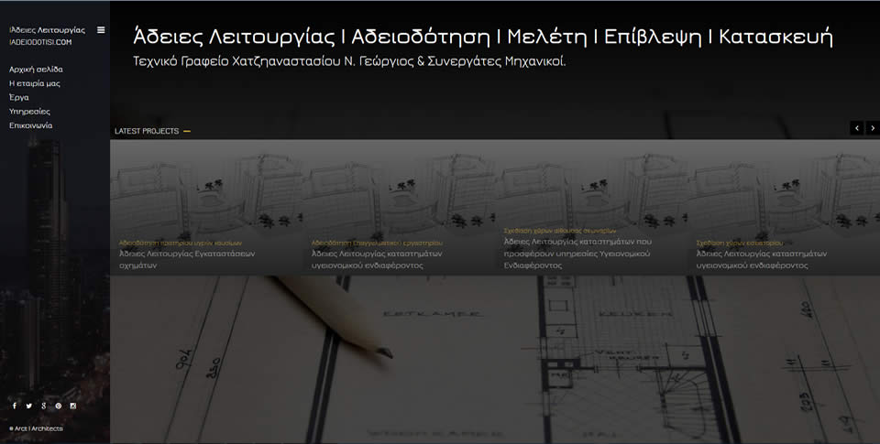Open the Google Plus social icon
Image resolution: width=880 pixels, height=444 pixels.
point(44,406)
